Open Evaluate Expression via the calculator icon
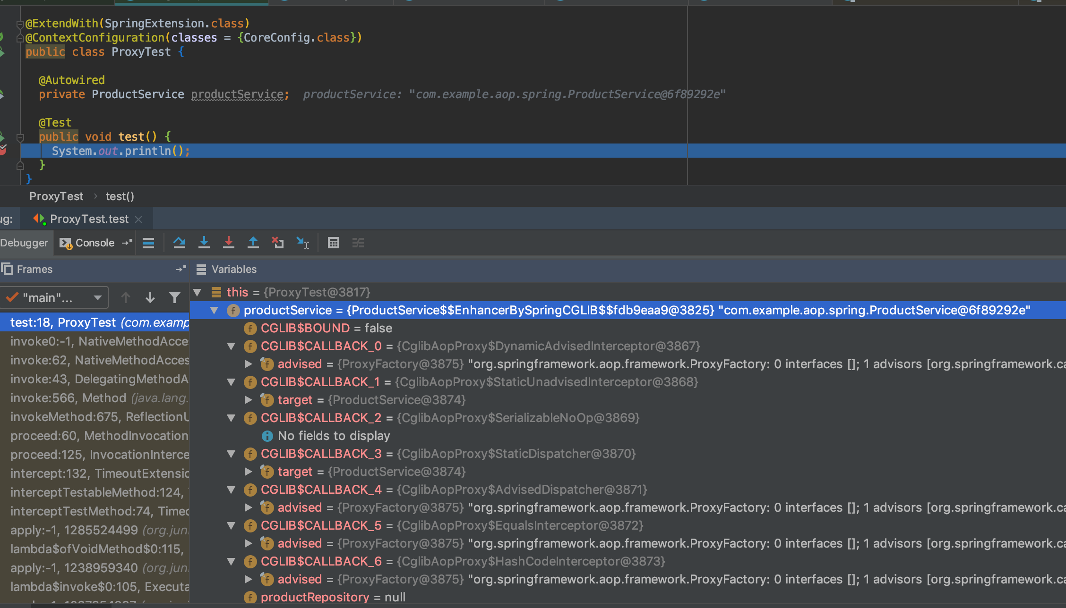 (x=334, y=243)
